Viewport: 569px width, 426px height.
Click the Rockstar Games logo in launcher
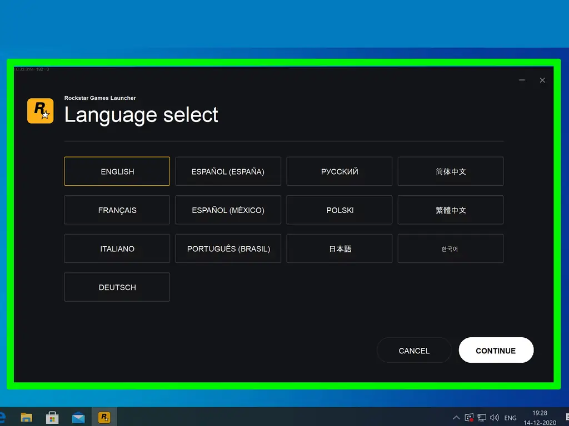(40, 111)
